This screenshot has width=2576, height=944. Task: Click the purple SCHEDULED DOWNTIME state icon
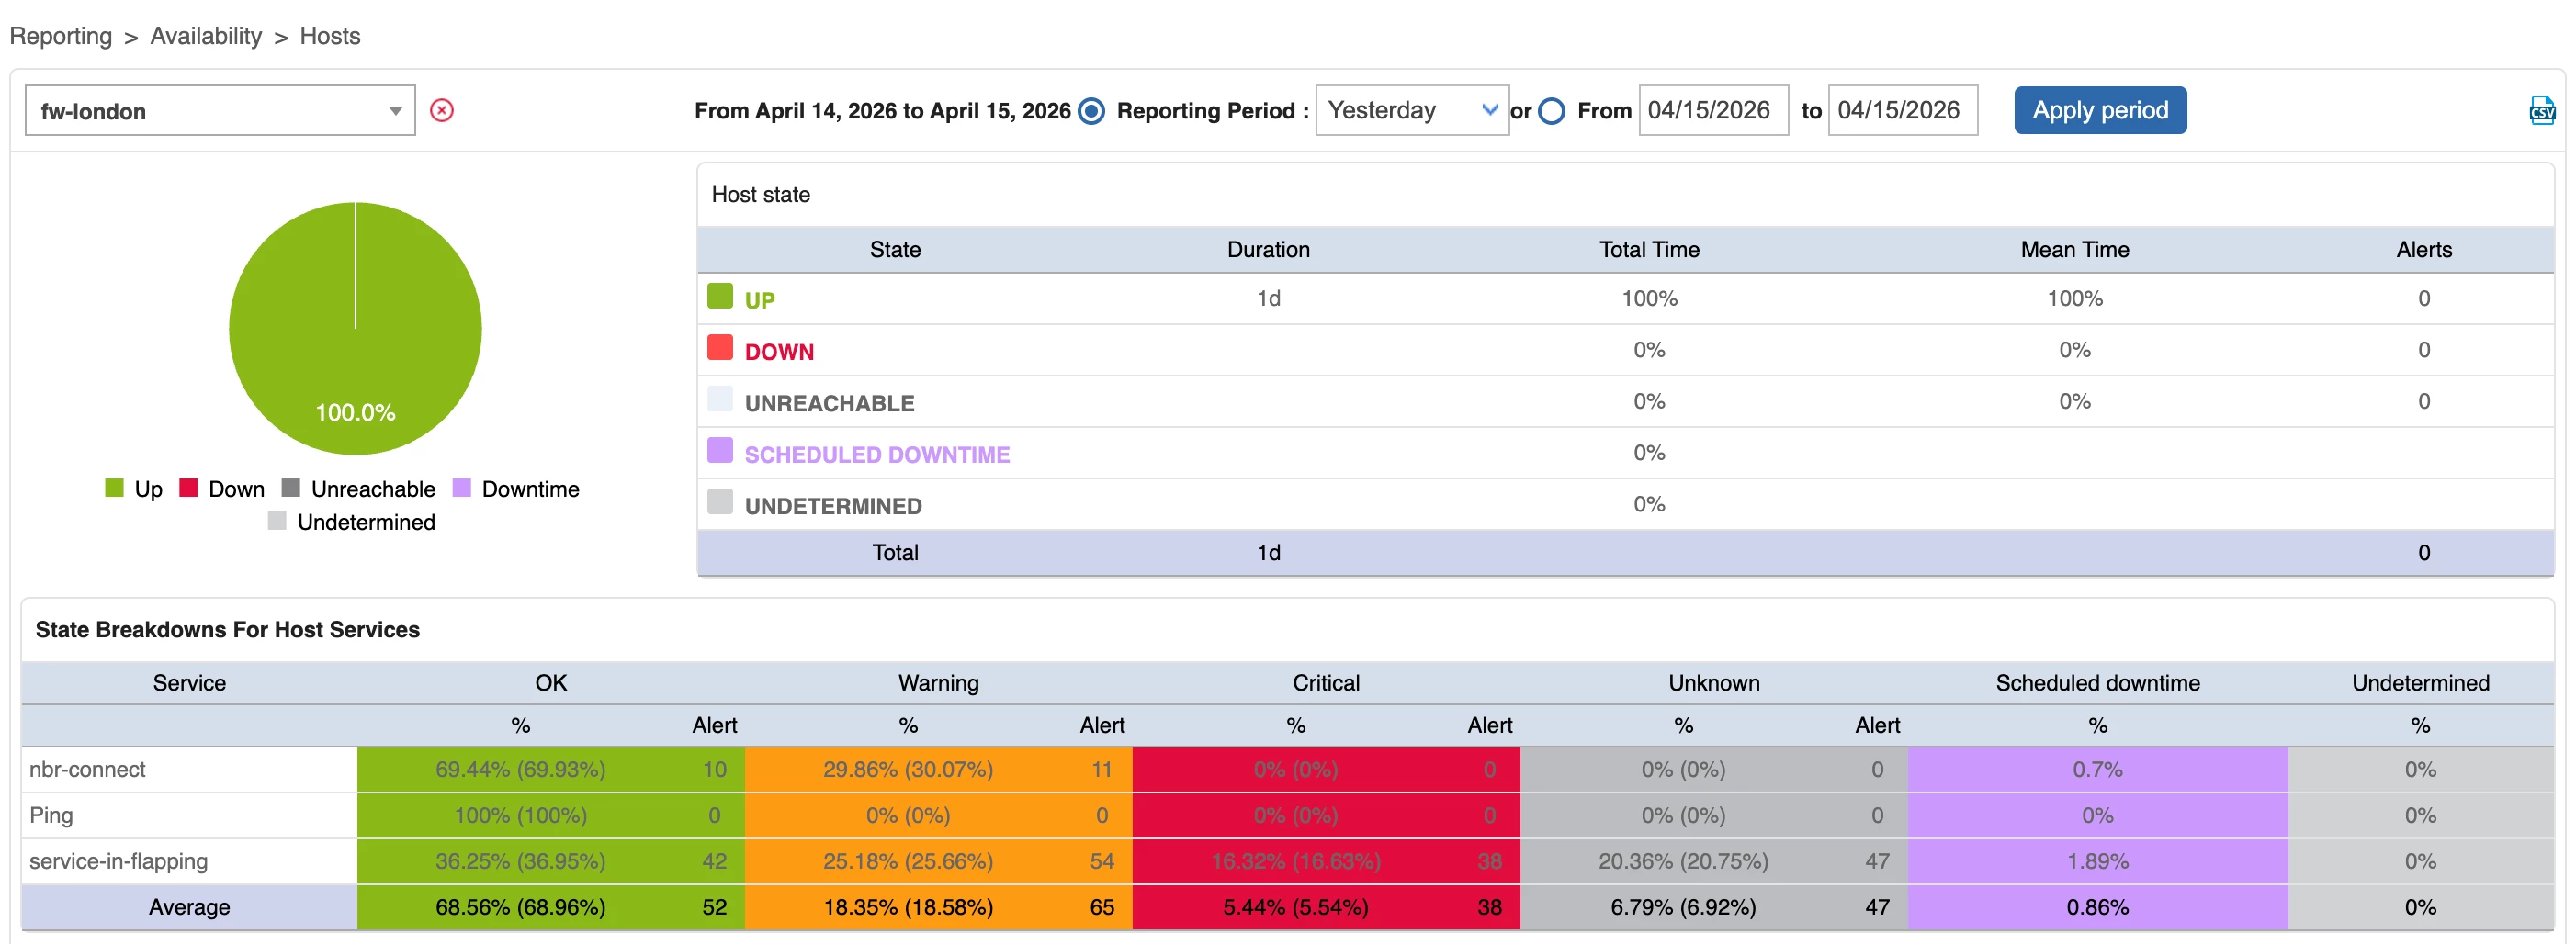tap(719, 451)
